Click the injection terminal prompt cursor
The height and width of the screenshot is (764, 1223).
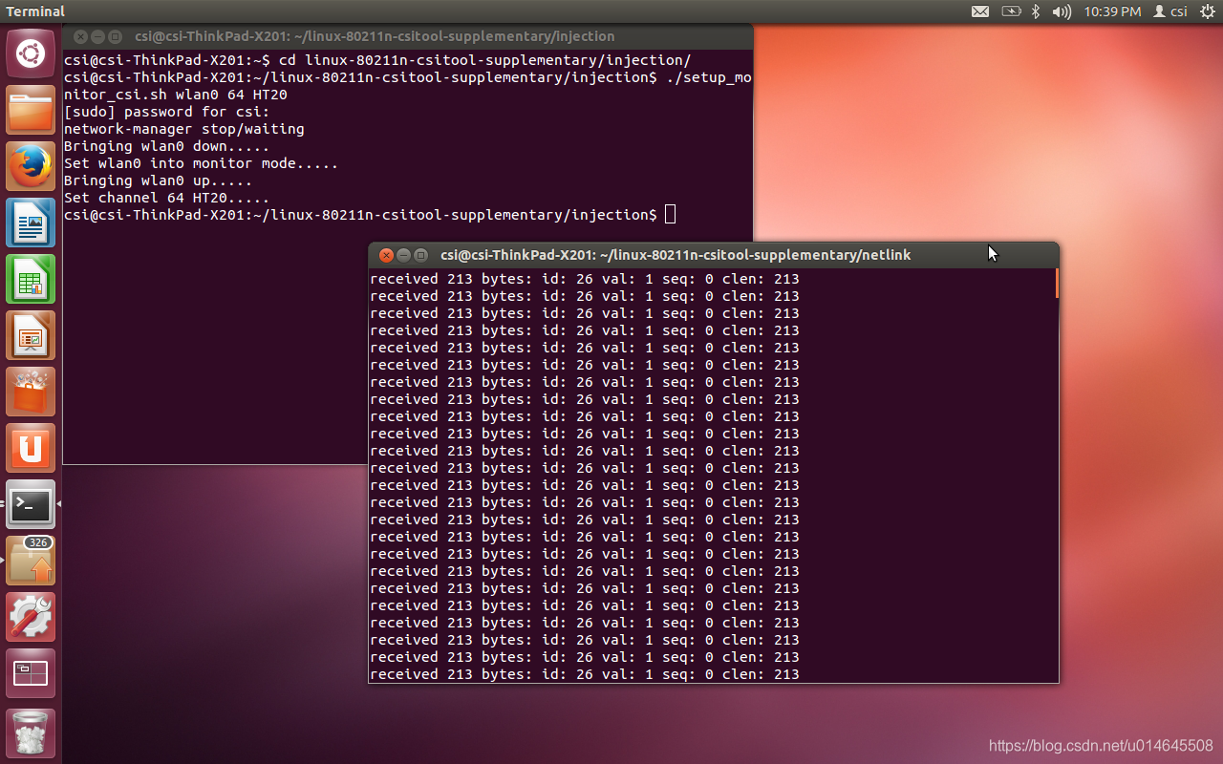click(670, 215)
